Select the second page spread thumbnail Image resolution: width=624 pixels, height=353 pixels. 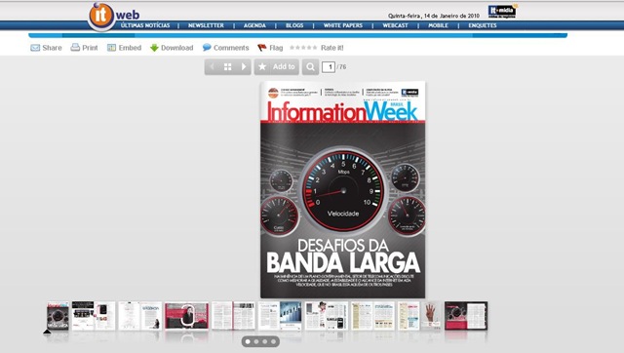pos(94,316)
